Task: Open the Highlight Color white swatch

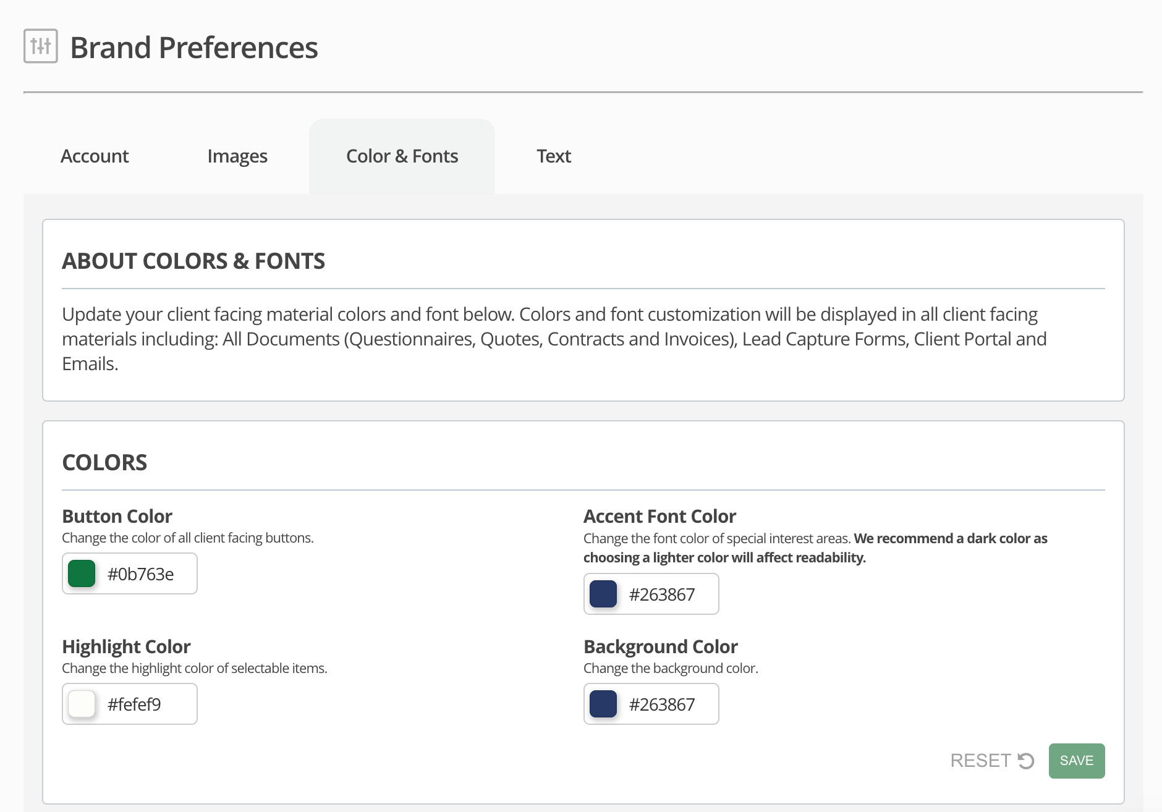Action: click(x=82, y=704)
